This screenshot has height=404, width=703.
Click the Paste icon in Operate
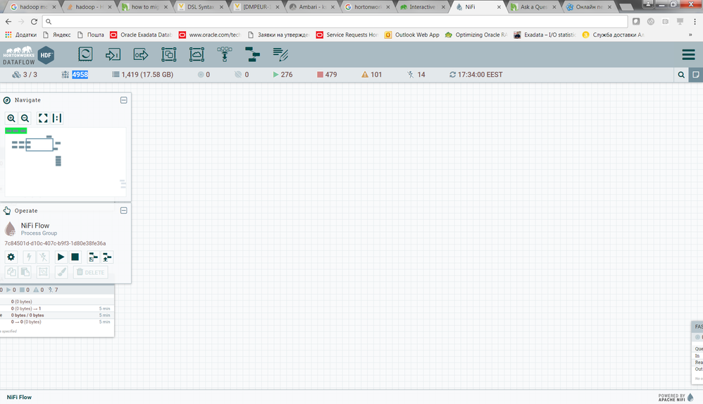(x=25, y=272)
